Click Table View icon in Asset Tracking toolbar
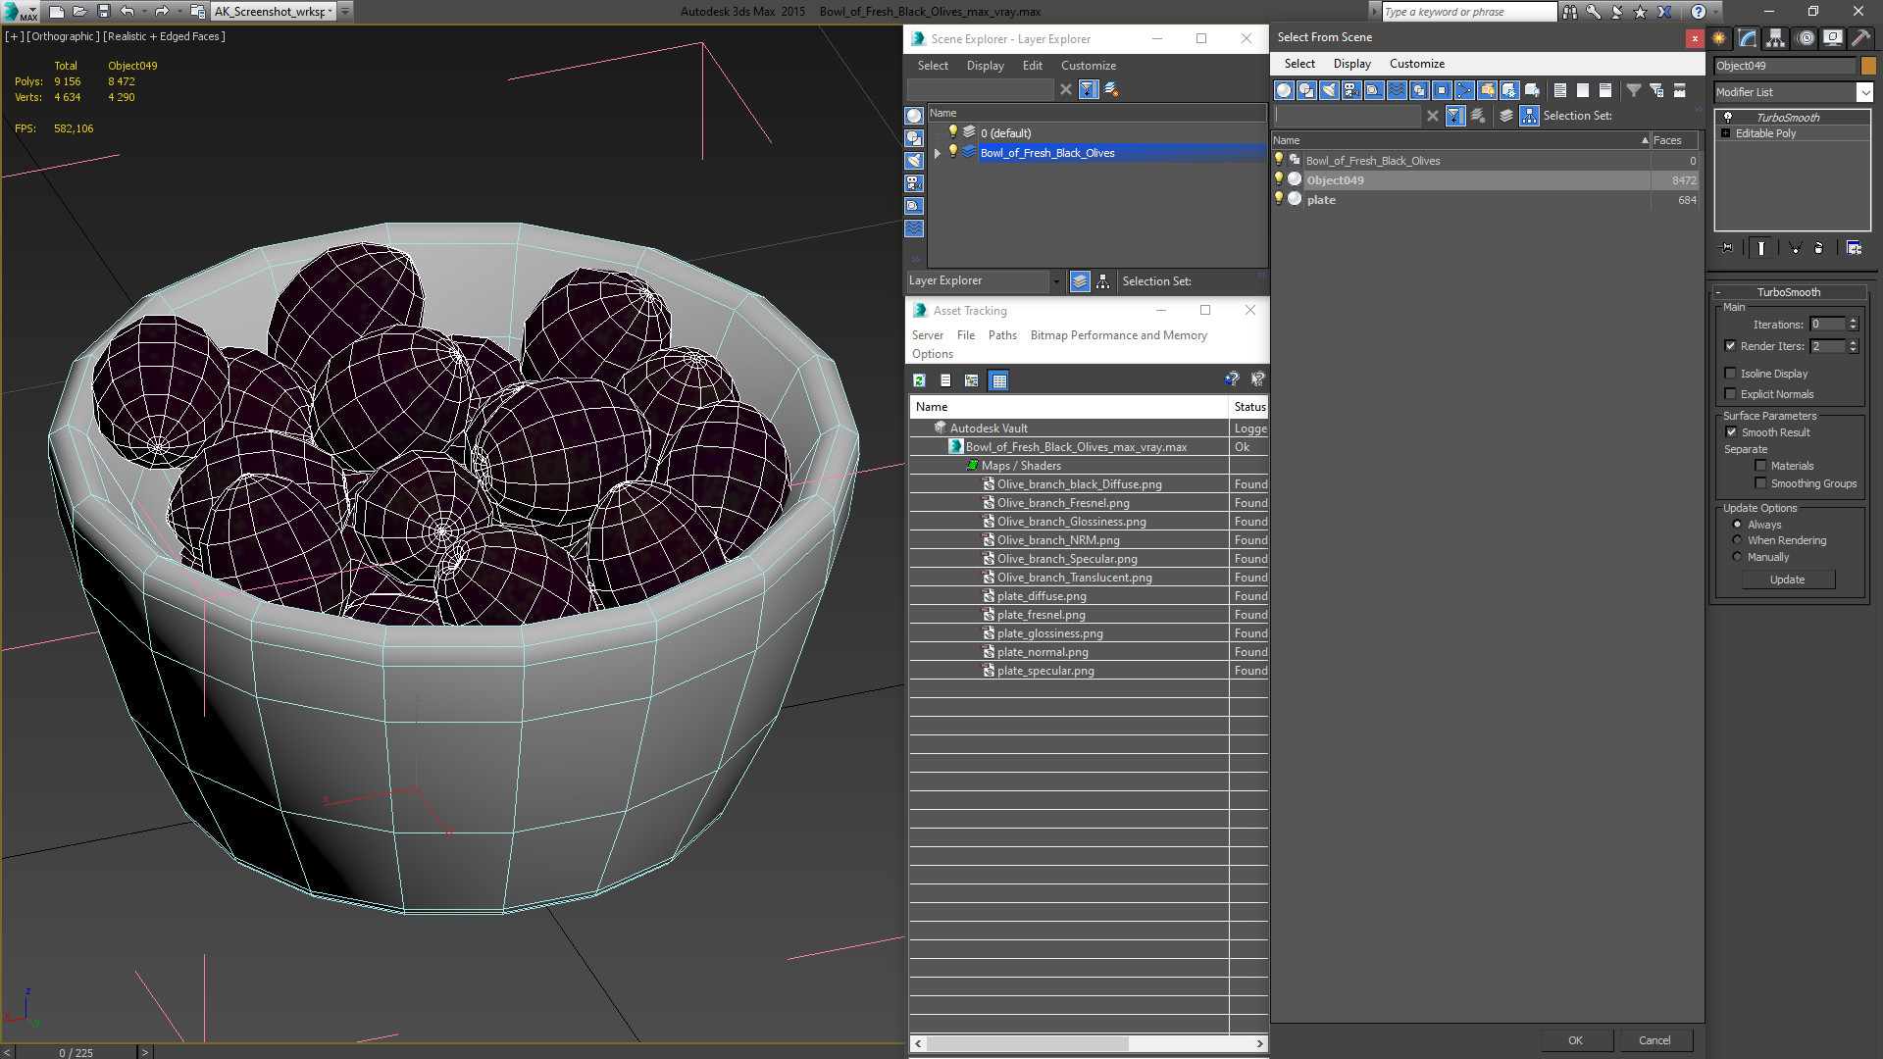Screen dimensions: 1883x1059 998,380
